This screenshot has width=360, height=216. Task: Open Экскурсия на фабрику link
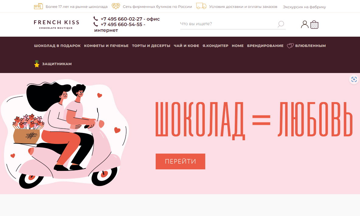point(304,7)
